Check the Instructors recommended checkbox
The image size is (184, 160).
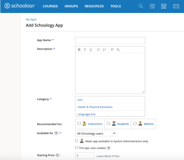pyautogui.click(x=79, y=124)
